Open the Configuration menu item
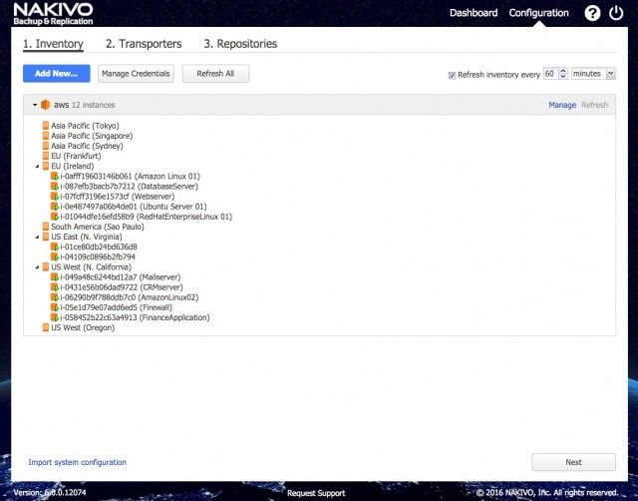This screenshot has width=638, height=501. 538,13
